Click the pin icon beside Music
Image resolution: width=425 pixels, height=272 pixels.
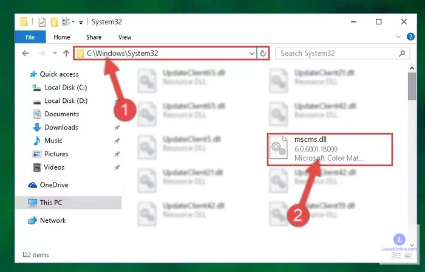pyautogui.click(x=117, y=141)
